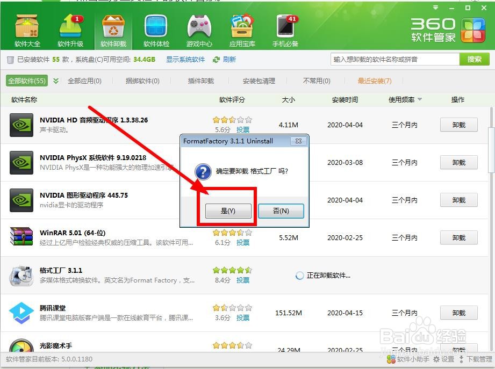Click 卸载 for 腾讯课堂
Image resolution: width=495 pixels, height=369 pixels.
click(x=458, y=313)
